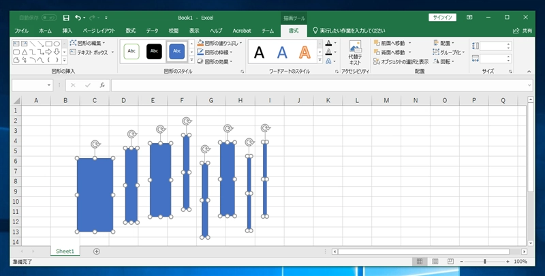Click the Save icon in quick access toolbar
Image resolution: width=545 pixels, height=276 pixels.
[x=66, y=17]
